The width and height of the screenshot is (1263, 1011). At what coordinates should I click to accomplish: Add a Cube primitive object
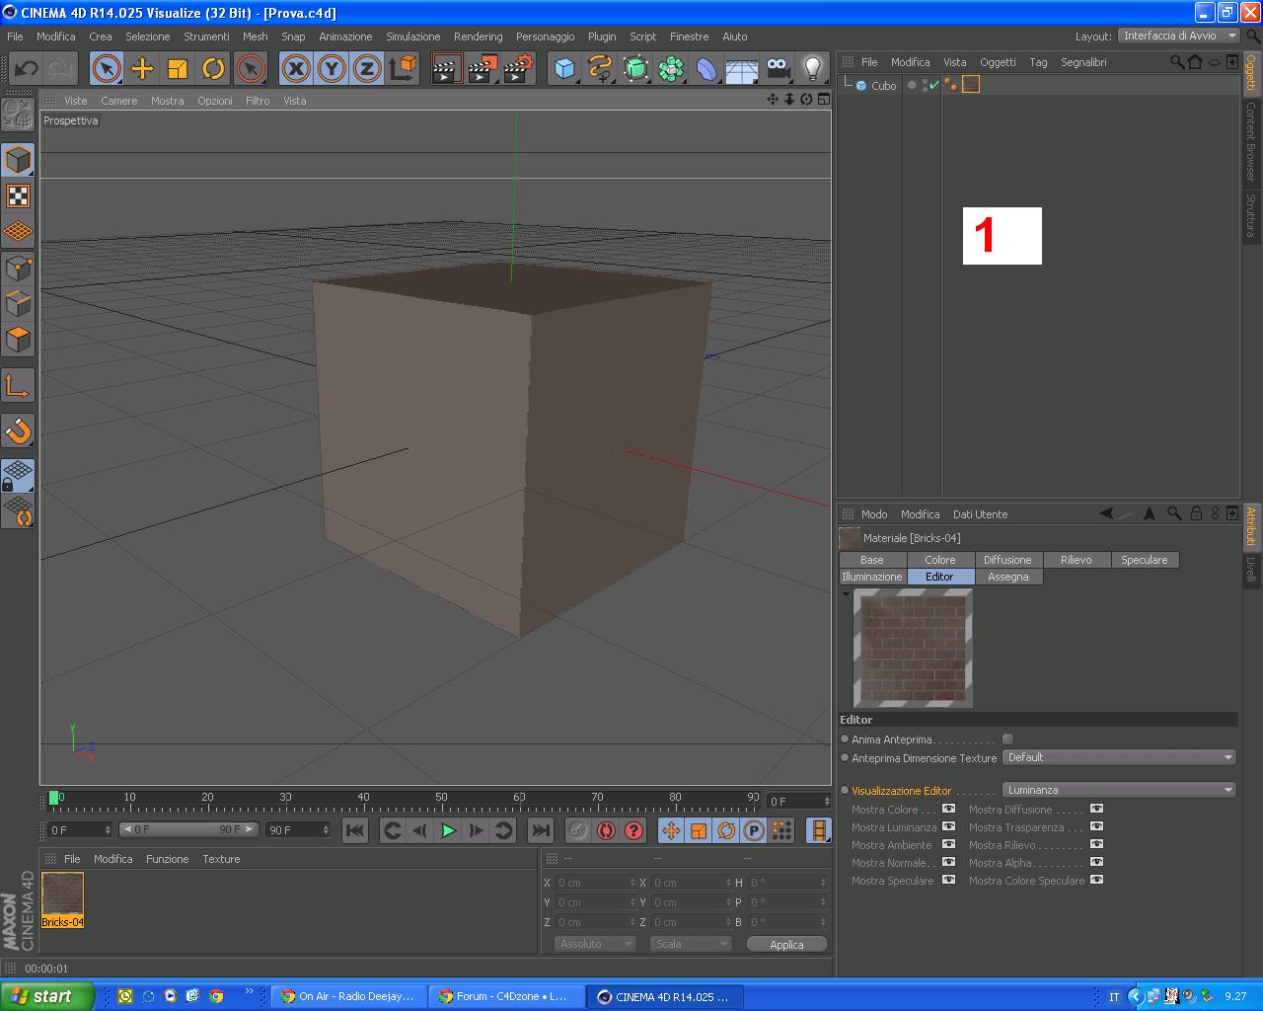pyautogui.click(x=564, y=68)
